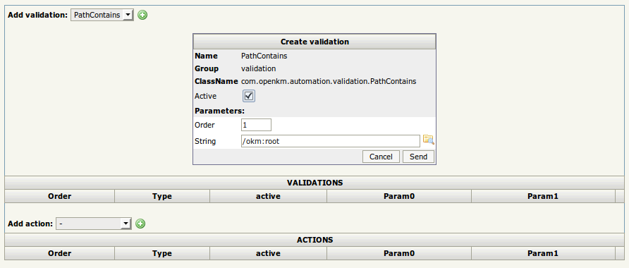Screen dimensions: 629x268
Task: Click the VALIDATIONS section title bar
Action: point(314,183)
